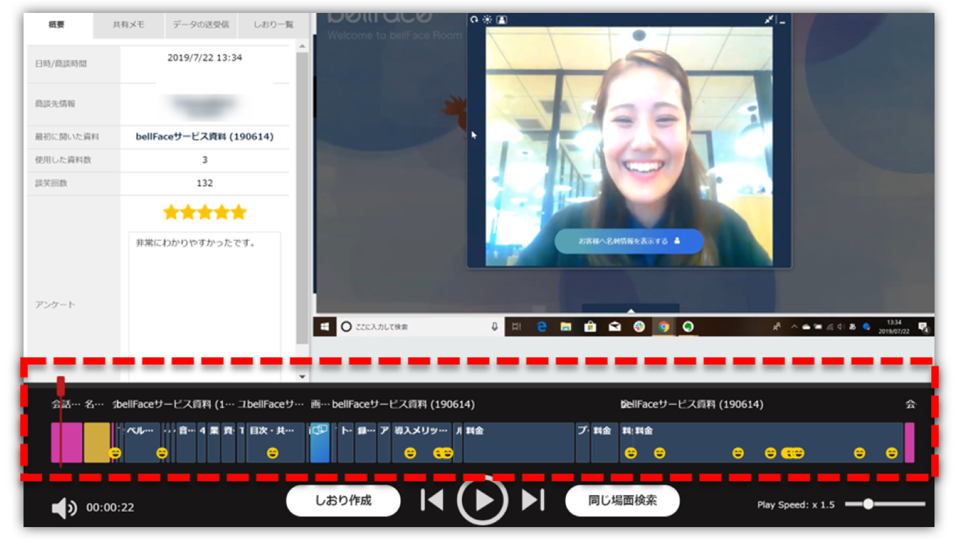959x540 pixels.
Task: Click the 同じ場面検索 button
Action: point(622,501)
